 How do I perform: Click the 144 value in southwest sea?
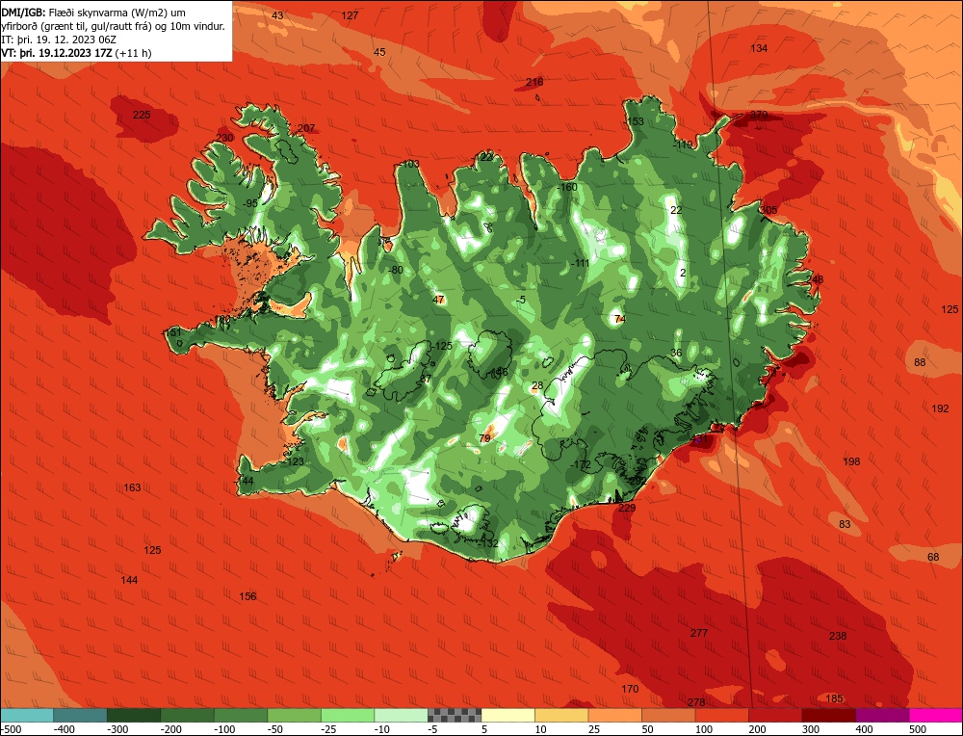tap(129, 580)
